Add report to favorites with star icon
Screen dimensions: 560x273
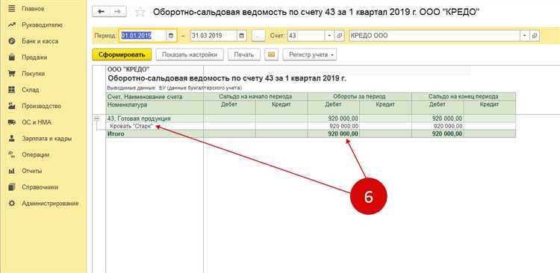(140, 12)
